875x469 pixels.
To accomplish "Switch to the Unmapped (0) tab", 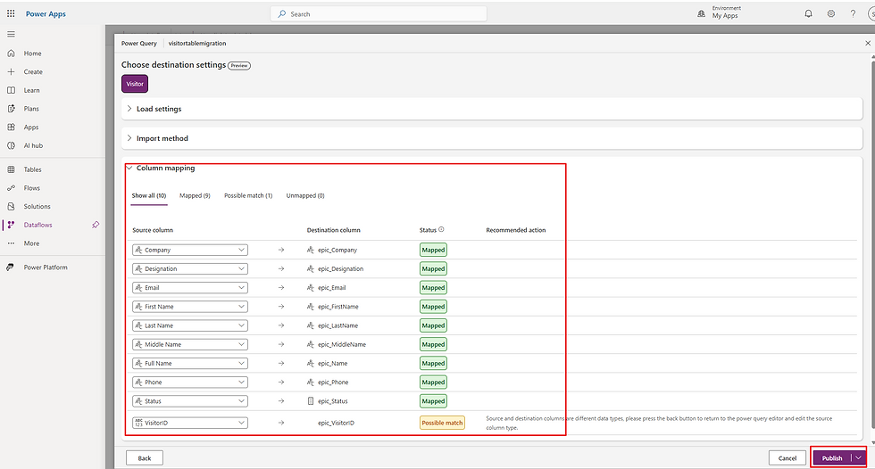I will pos(305,195).
